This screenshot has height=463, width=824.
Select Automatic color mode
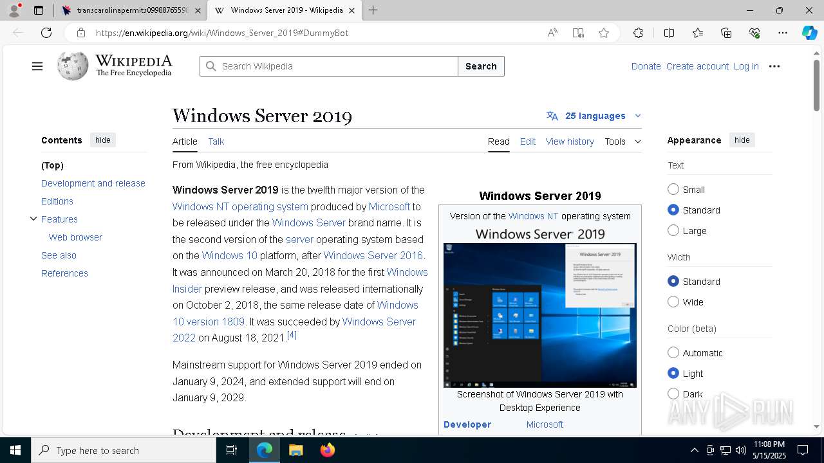[673, 352]
